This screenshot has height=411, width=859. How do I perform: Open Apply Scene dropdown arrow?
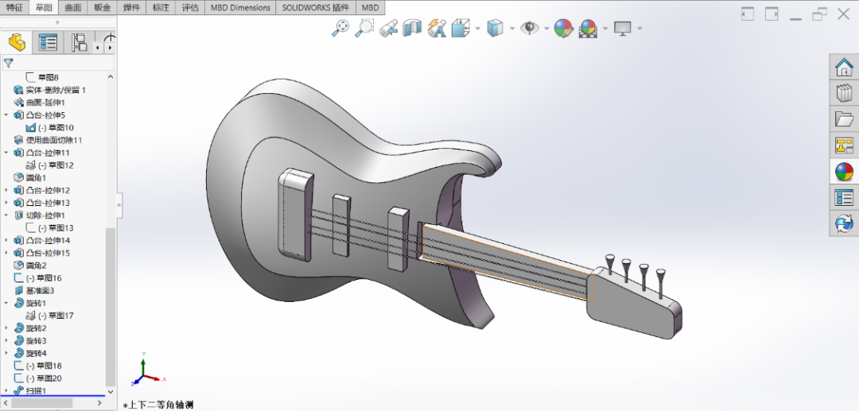[605, 29]
